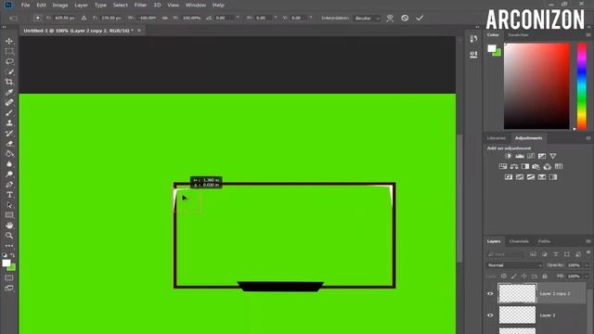The width and height of the screenshot is (594, 334).
Task: Select the Hand tool
Action: [9, 225]
